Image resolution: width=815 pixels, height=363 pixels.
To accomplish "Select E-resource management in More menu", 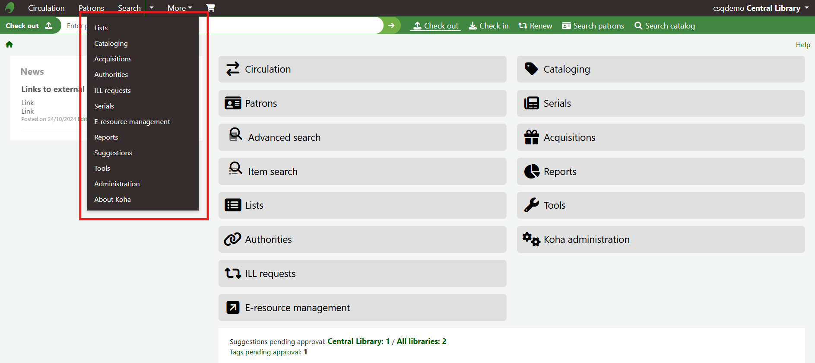I will (x=143, y=121).
